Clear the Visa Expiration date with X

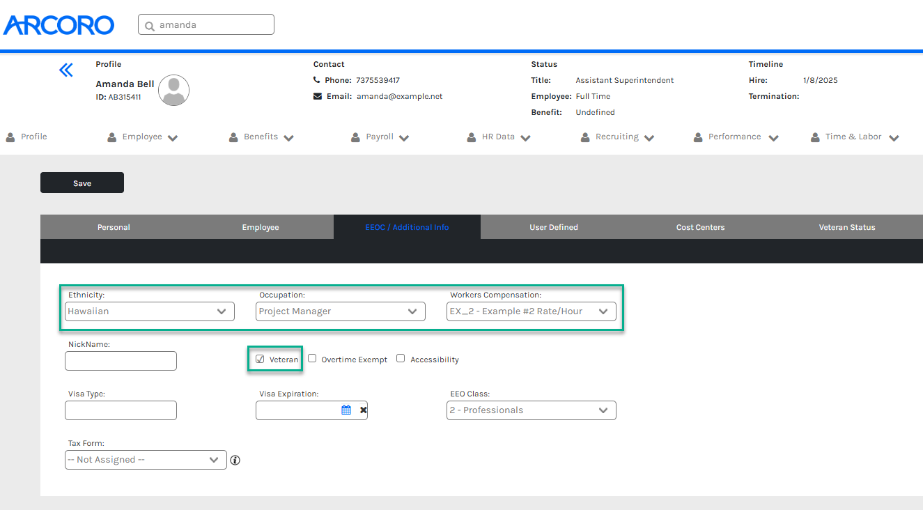pyautogui.click(x=363, y=410)
